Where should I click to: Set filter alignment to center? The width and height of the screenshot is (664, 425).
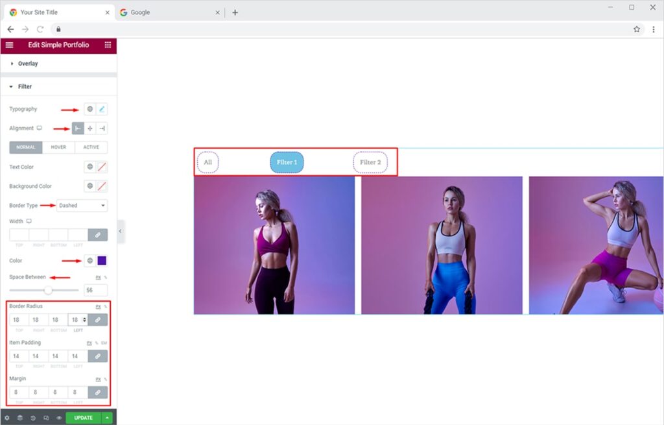(x=90, y=128)
